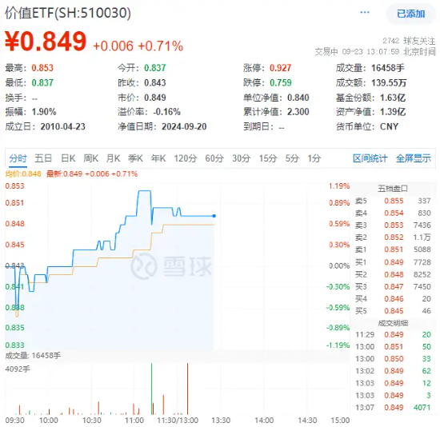The width and height of the screenshot is (440, 427).
Task: Click the 13:02 trade row
Action: (393, 371)
